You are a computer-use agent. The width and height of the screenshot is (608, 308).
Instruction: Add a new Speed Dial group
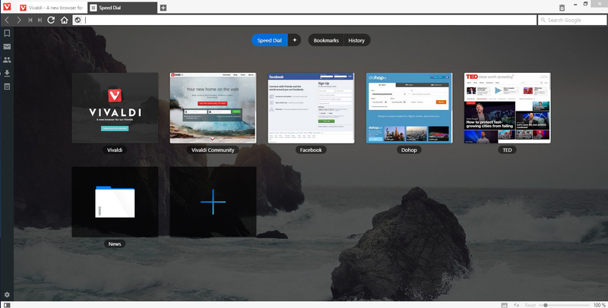coord(295,40)
